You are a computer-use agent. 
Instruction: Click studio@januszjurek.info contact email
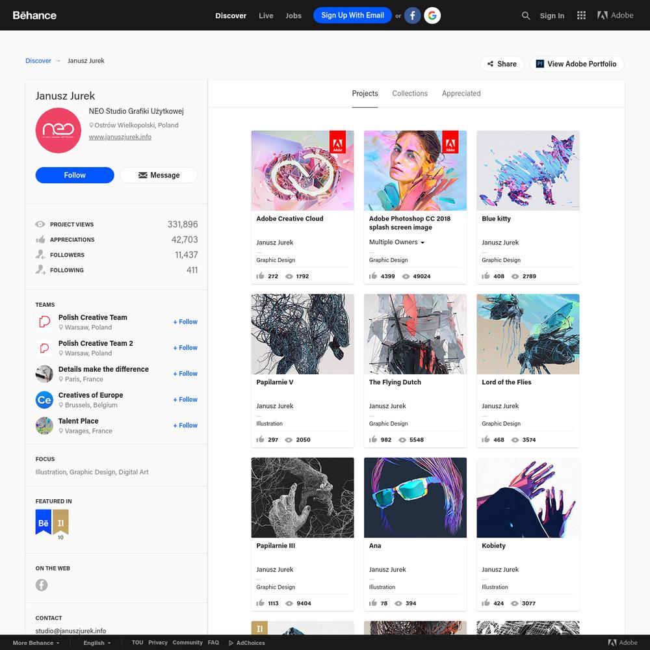tap(70, 631)
